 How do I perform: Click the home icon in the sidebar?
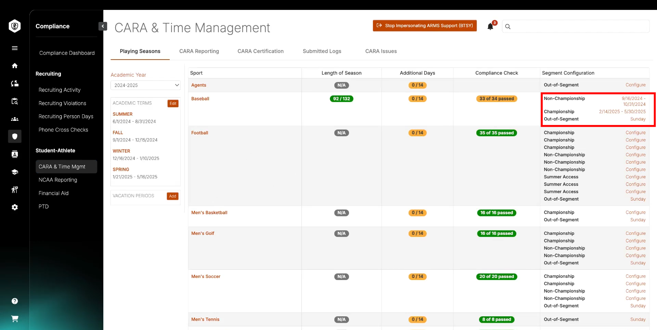tap(15, 66)
